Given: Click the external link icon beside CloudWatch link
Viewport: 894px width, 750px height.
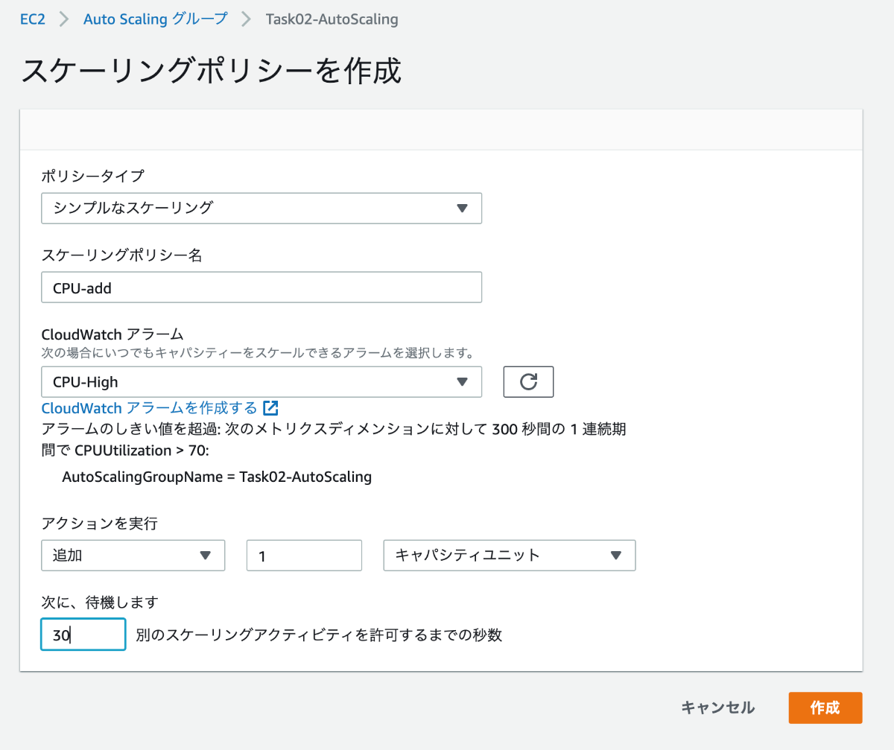Looking at the screenshot, I should pyautogui.click(x=271, y=408).
